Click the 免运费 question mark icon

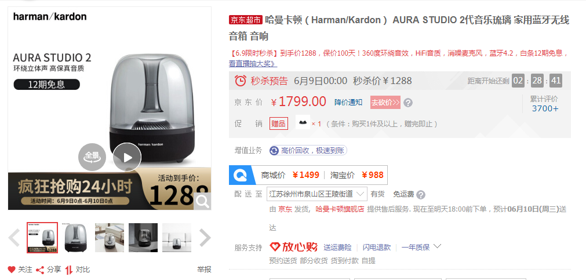[420, 195]
